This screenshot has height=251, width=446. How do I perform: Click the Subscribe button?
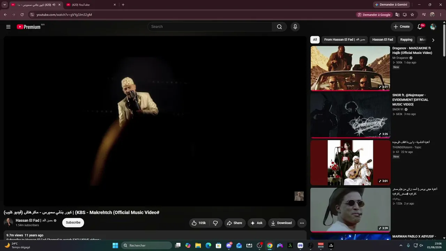pos(73,223)
